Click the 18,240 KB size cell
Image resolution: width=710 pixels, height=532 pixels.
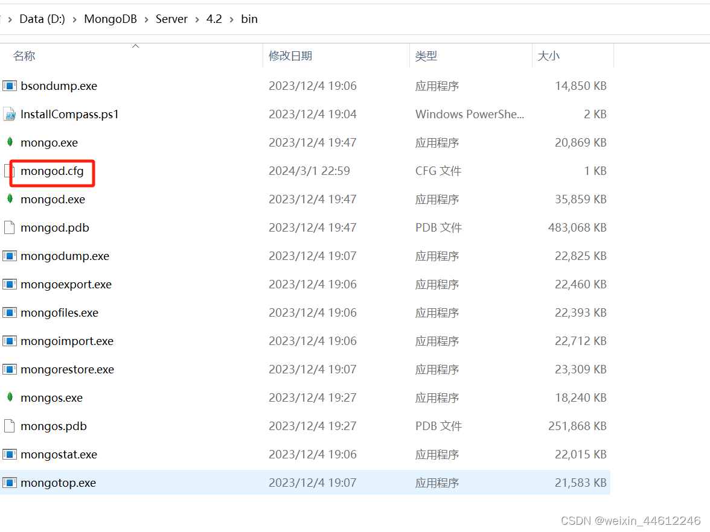pyautogui.click(x=581, y=397)
